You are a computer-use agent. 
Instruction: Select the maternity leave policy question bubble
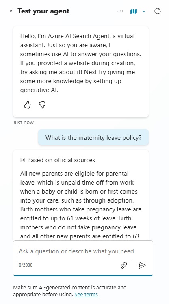tap(93, 137)
